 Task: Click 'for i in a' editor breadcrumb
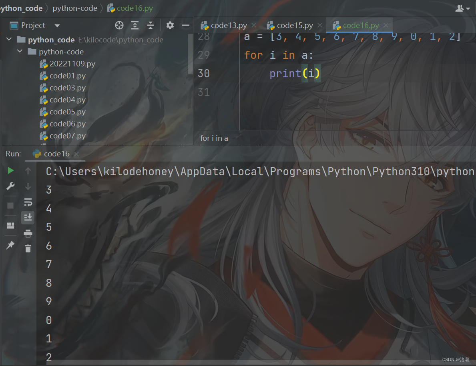[214, 138]
